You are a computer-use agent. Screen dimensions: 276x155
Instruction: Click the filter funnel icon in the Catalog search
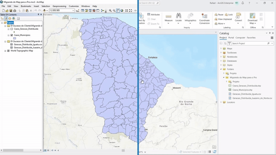click(229, 43)
